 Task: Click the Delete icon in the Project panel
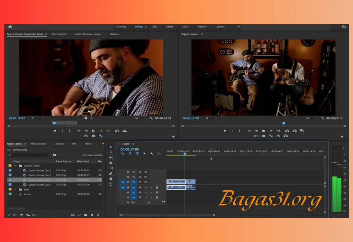(98, 215)
